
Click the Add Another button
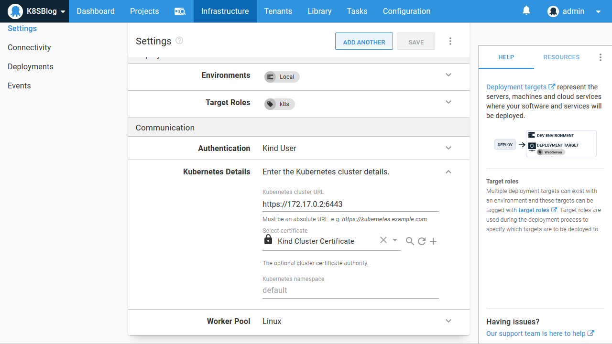[x=364, y=42]
